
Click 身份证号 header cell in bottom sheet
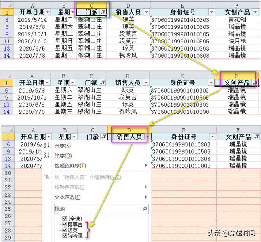click(184, 137)
